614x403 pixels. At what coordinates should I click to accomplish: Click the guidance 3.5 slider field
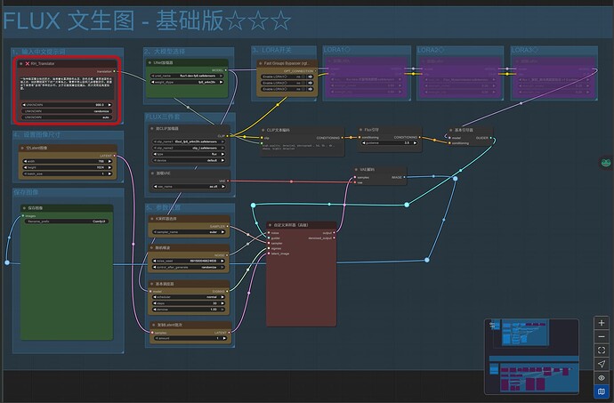coord(389,143)
